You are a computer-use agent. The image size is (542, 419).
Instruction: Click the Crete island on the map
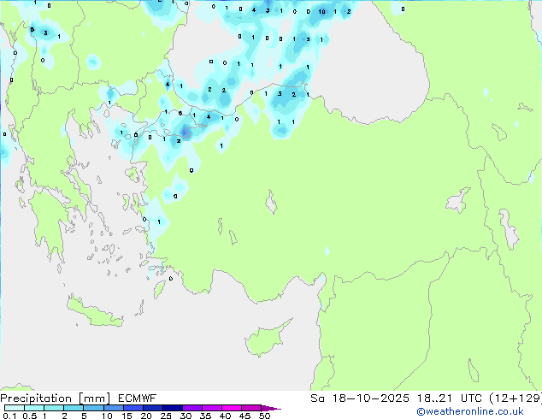tap(94, 311)
